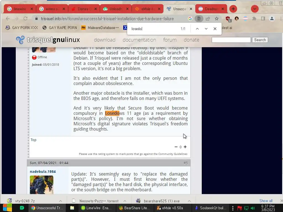Bookmark this page with the star icon
The image size is (283, 212).
(x=217, y=18)
